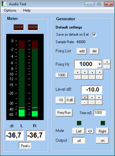Click the focused first level plus button
The height and width of the screenshot is (156, 115).
[x=85, y=97]
